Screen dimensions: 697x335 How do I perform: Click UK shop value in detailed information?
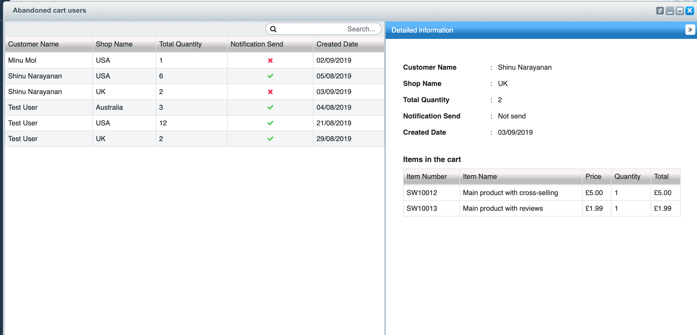pyautogui.click(x=503, y=84)
